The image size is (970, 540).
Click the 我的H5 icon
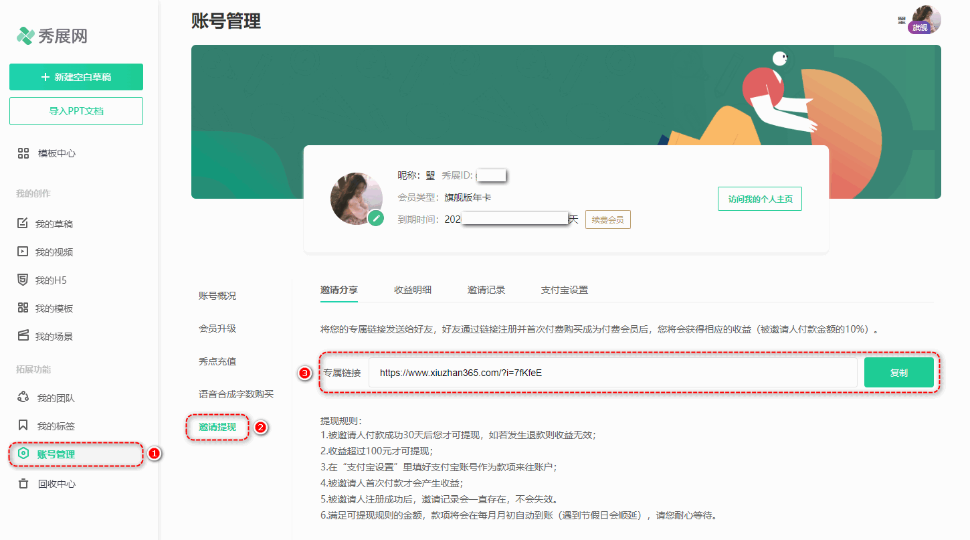pos(23,280)
